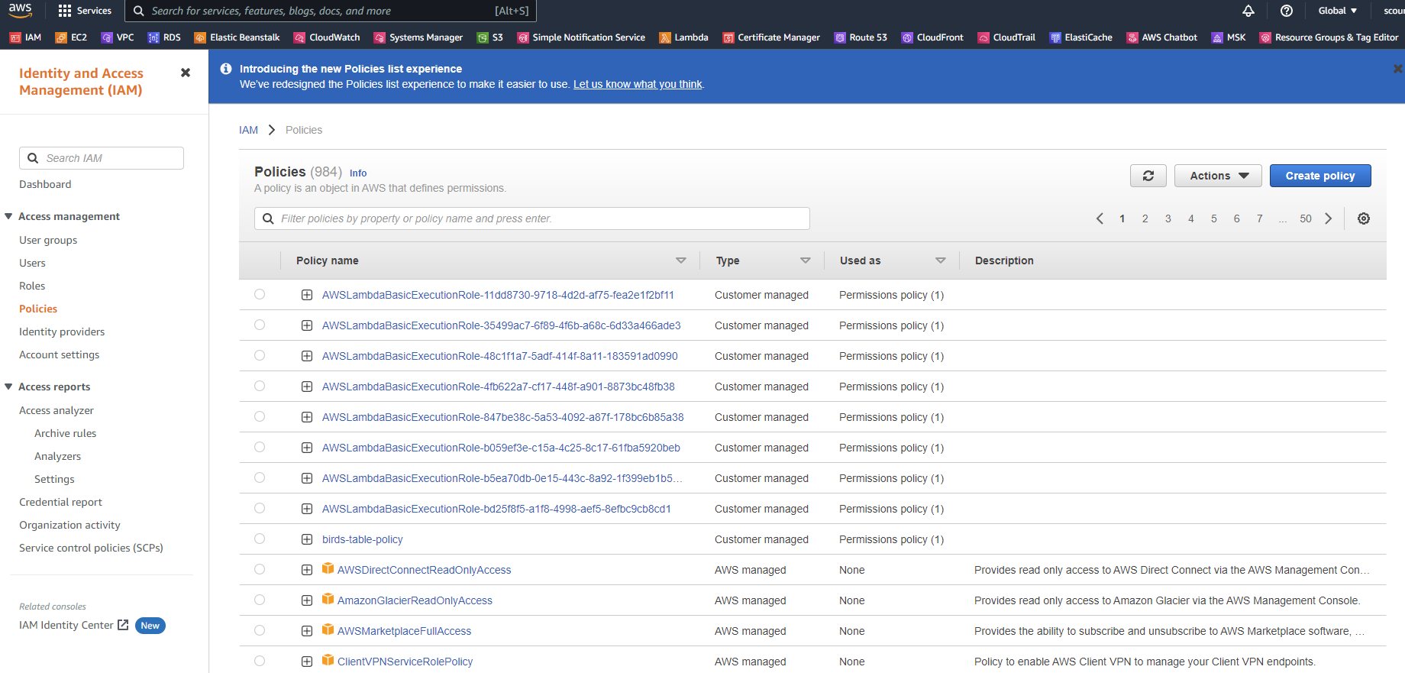This screenshot has width=1405, height=673.
Task: Open the AWS Chatbot shortcut
Action: [1162, 37]
